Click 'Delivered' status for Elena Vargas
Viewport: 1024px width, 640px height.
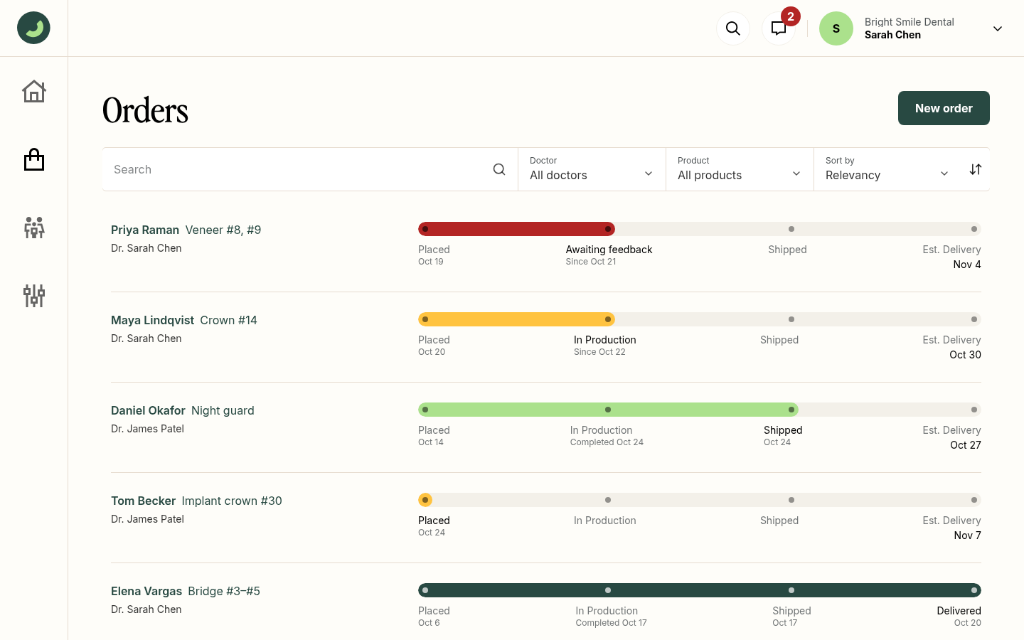pyautogui.click(x=959, y=611)
